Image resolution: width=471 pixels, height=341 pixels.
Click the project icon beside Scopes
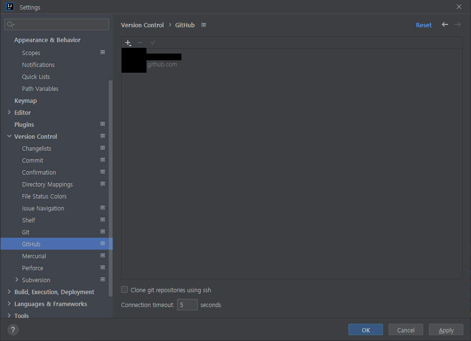pyautogui.click(x=102, y=52)
